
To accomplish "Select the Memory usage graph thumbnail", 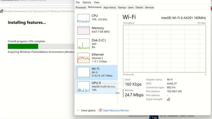I will (83, 30).
